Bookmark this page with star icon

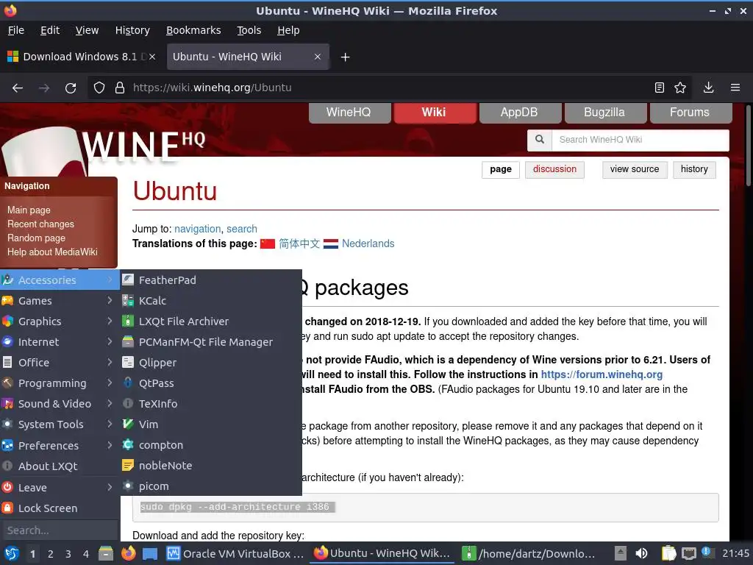tap(680, 88)
